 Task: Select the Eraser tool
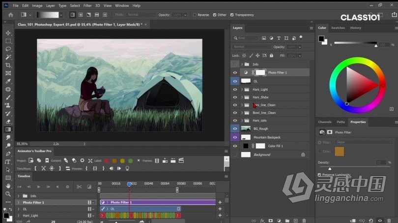[8, 122]
